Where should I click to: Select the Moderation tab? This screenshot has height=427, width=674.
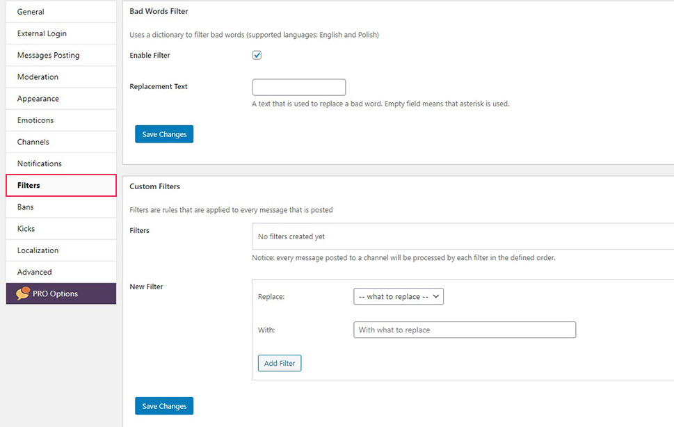click(61, 77)
